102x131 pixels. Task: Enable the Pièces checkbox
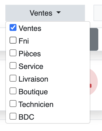tap(13, 53)
